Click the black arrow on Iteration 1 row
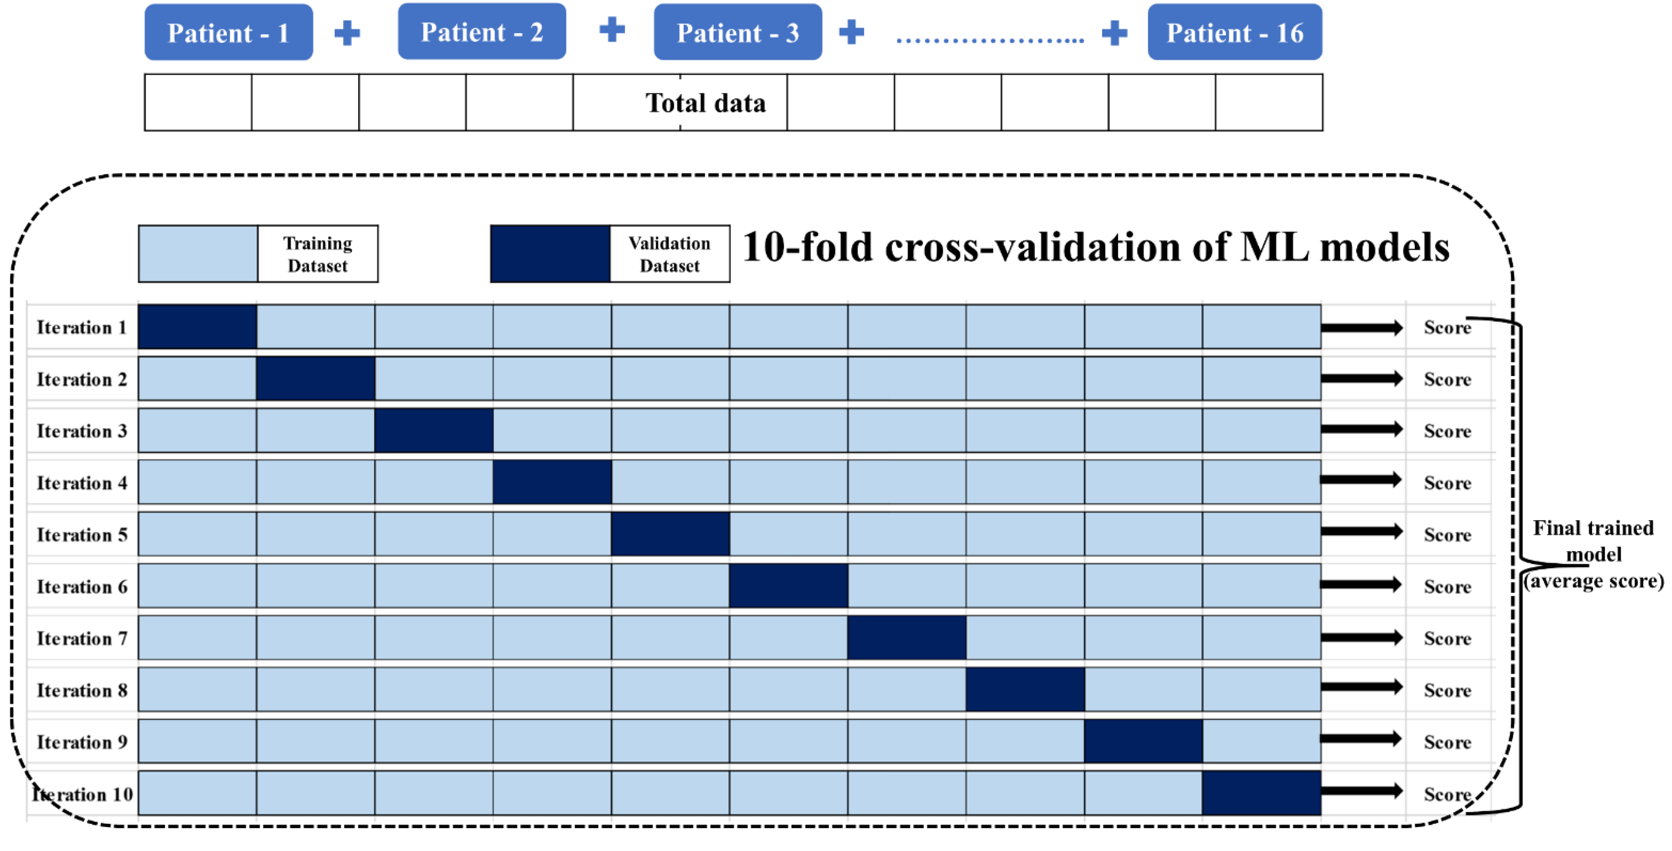 coord(1361,328)
